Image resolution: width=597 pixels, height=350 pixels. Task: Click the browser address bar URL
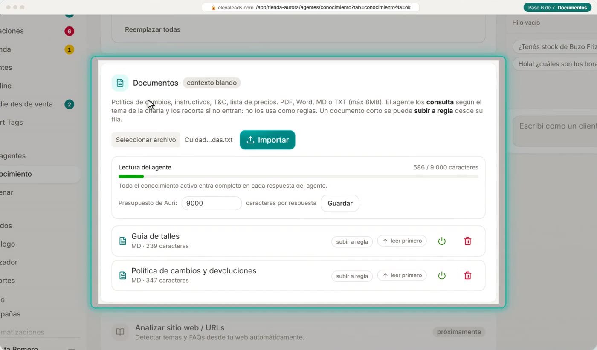click(x=310, y=7)
